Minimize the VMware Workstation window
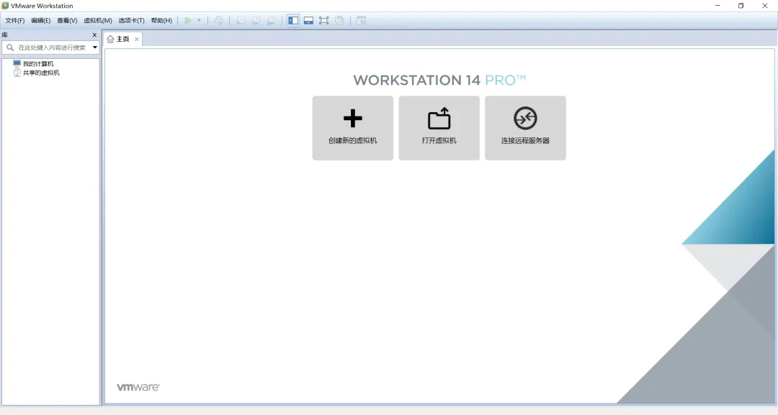Viewport: 778px width, 415px height. (717, 6)
